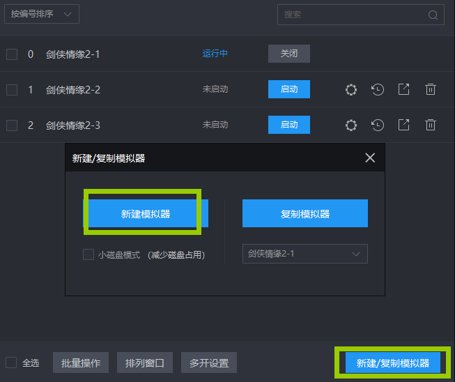This screenshot has height=382, width=455.
Task: Click the 排列窗口 button
Action: 145,362
